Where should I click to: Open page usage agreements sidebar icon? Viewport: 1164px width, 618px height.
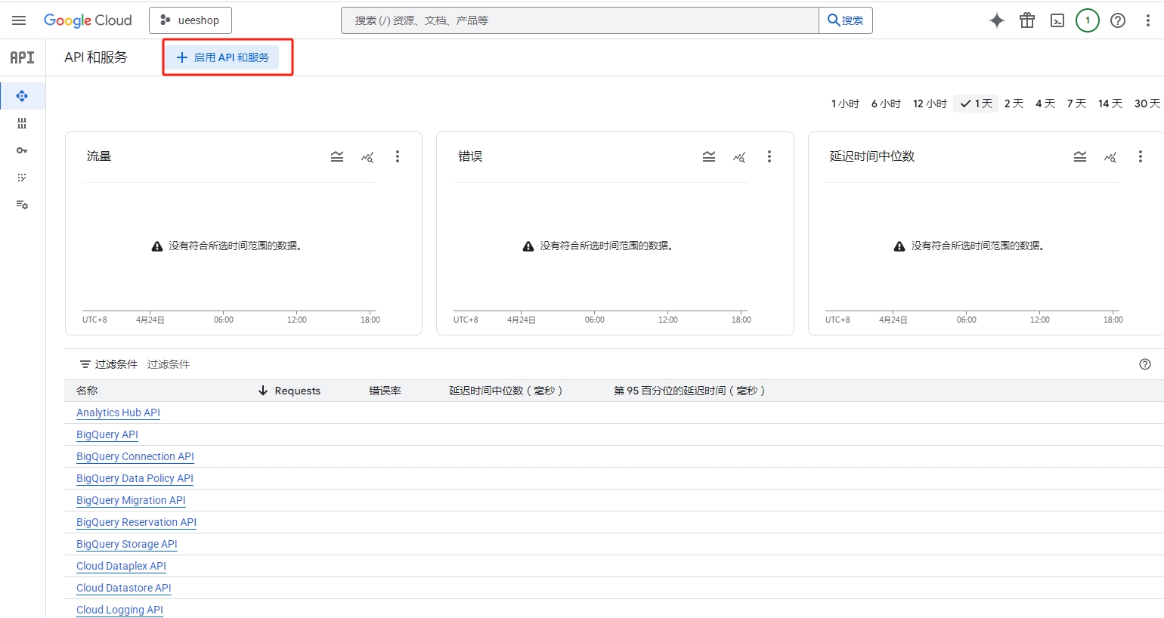[22, 205]
